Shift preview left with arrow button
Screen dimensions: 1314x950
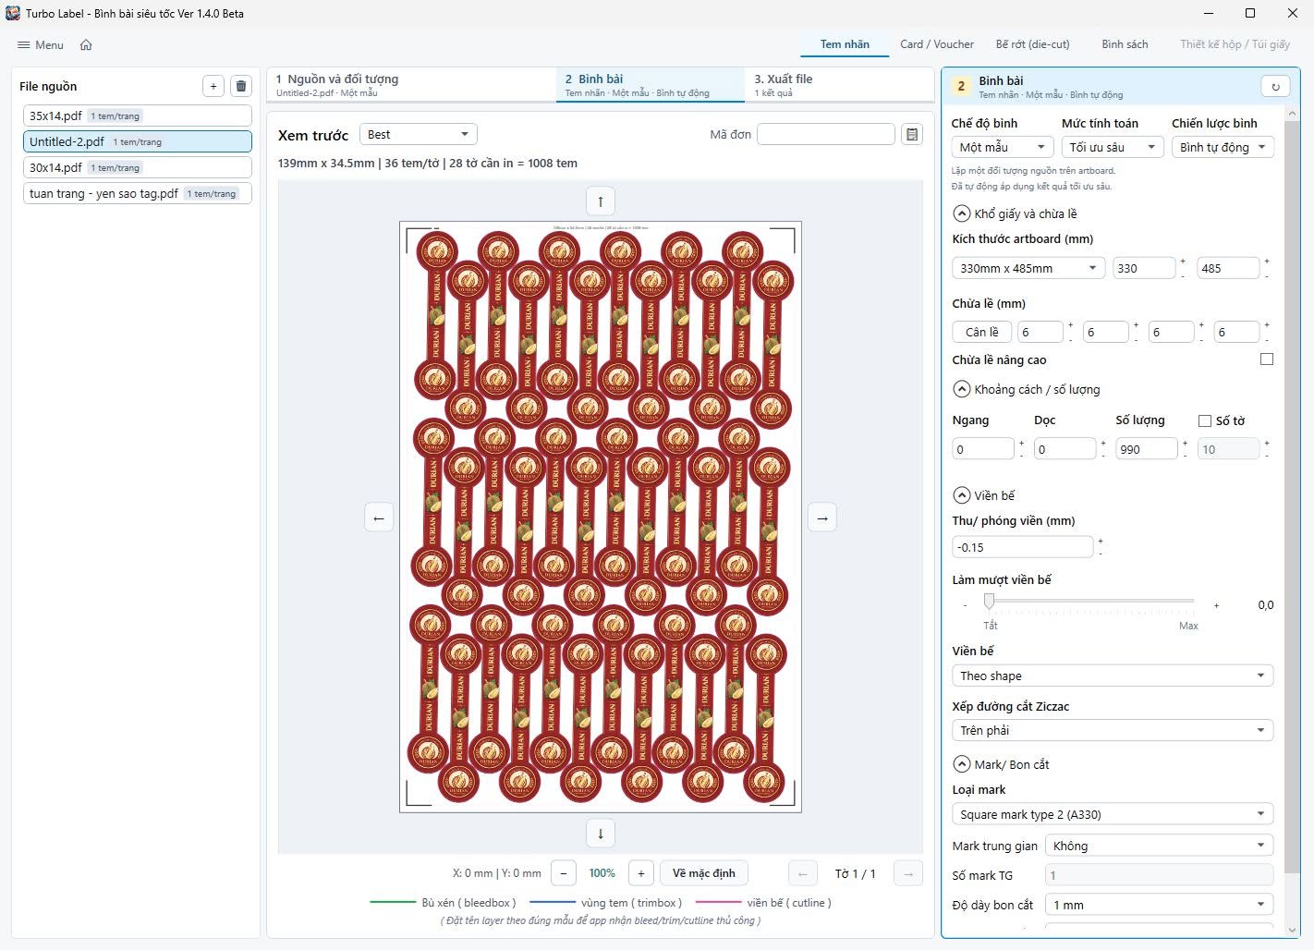(379, 518)
